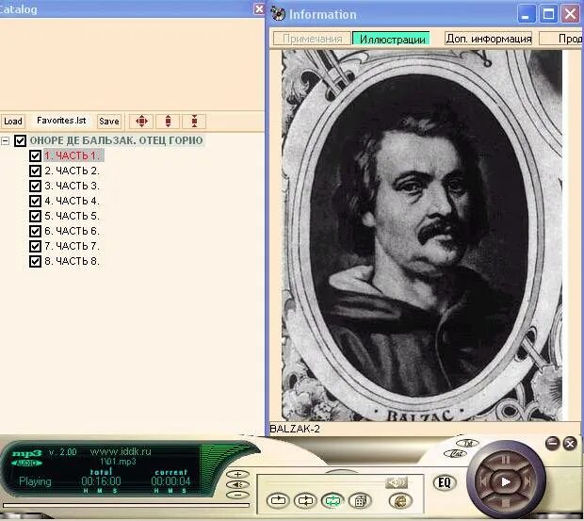Viewport: 584px width, 521px height.
Task: Select track 2. ЧАСТЬ 2.
Action: pos(73,171)
